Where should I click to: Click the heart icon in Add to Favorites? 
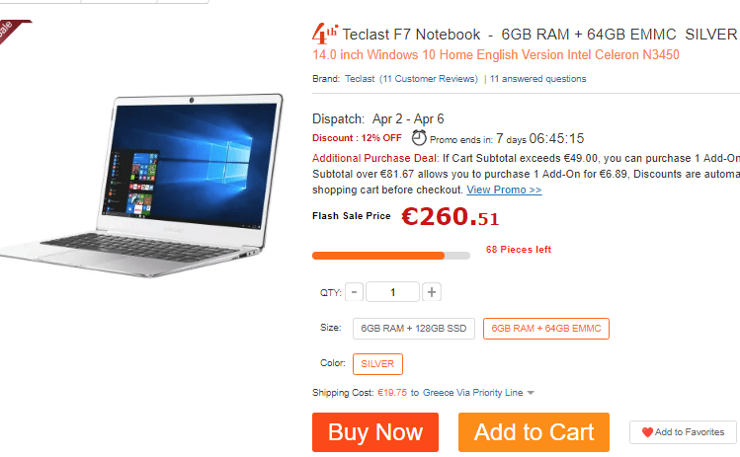click(647, 432)
